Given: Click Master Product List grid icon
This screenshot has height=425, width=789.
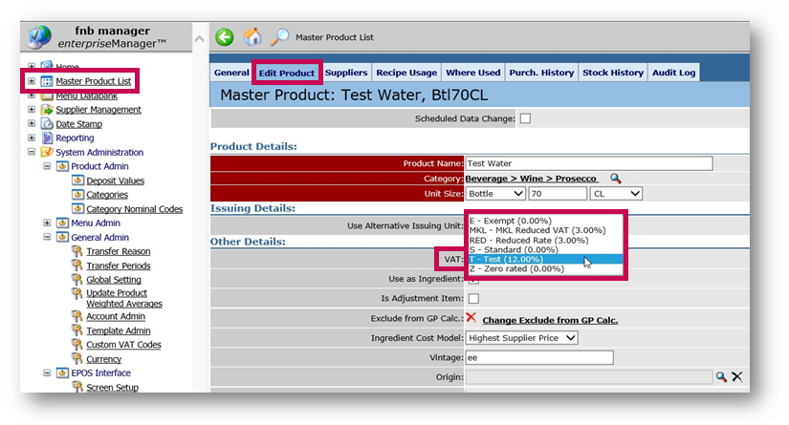Looking at the screenshot, I should pyautogui.click(x=47, y=81).
